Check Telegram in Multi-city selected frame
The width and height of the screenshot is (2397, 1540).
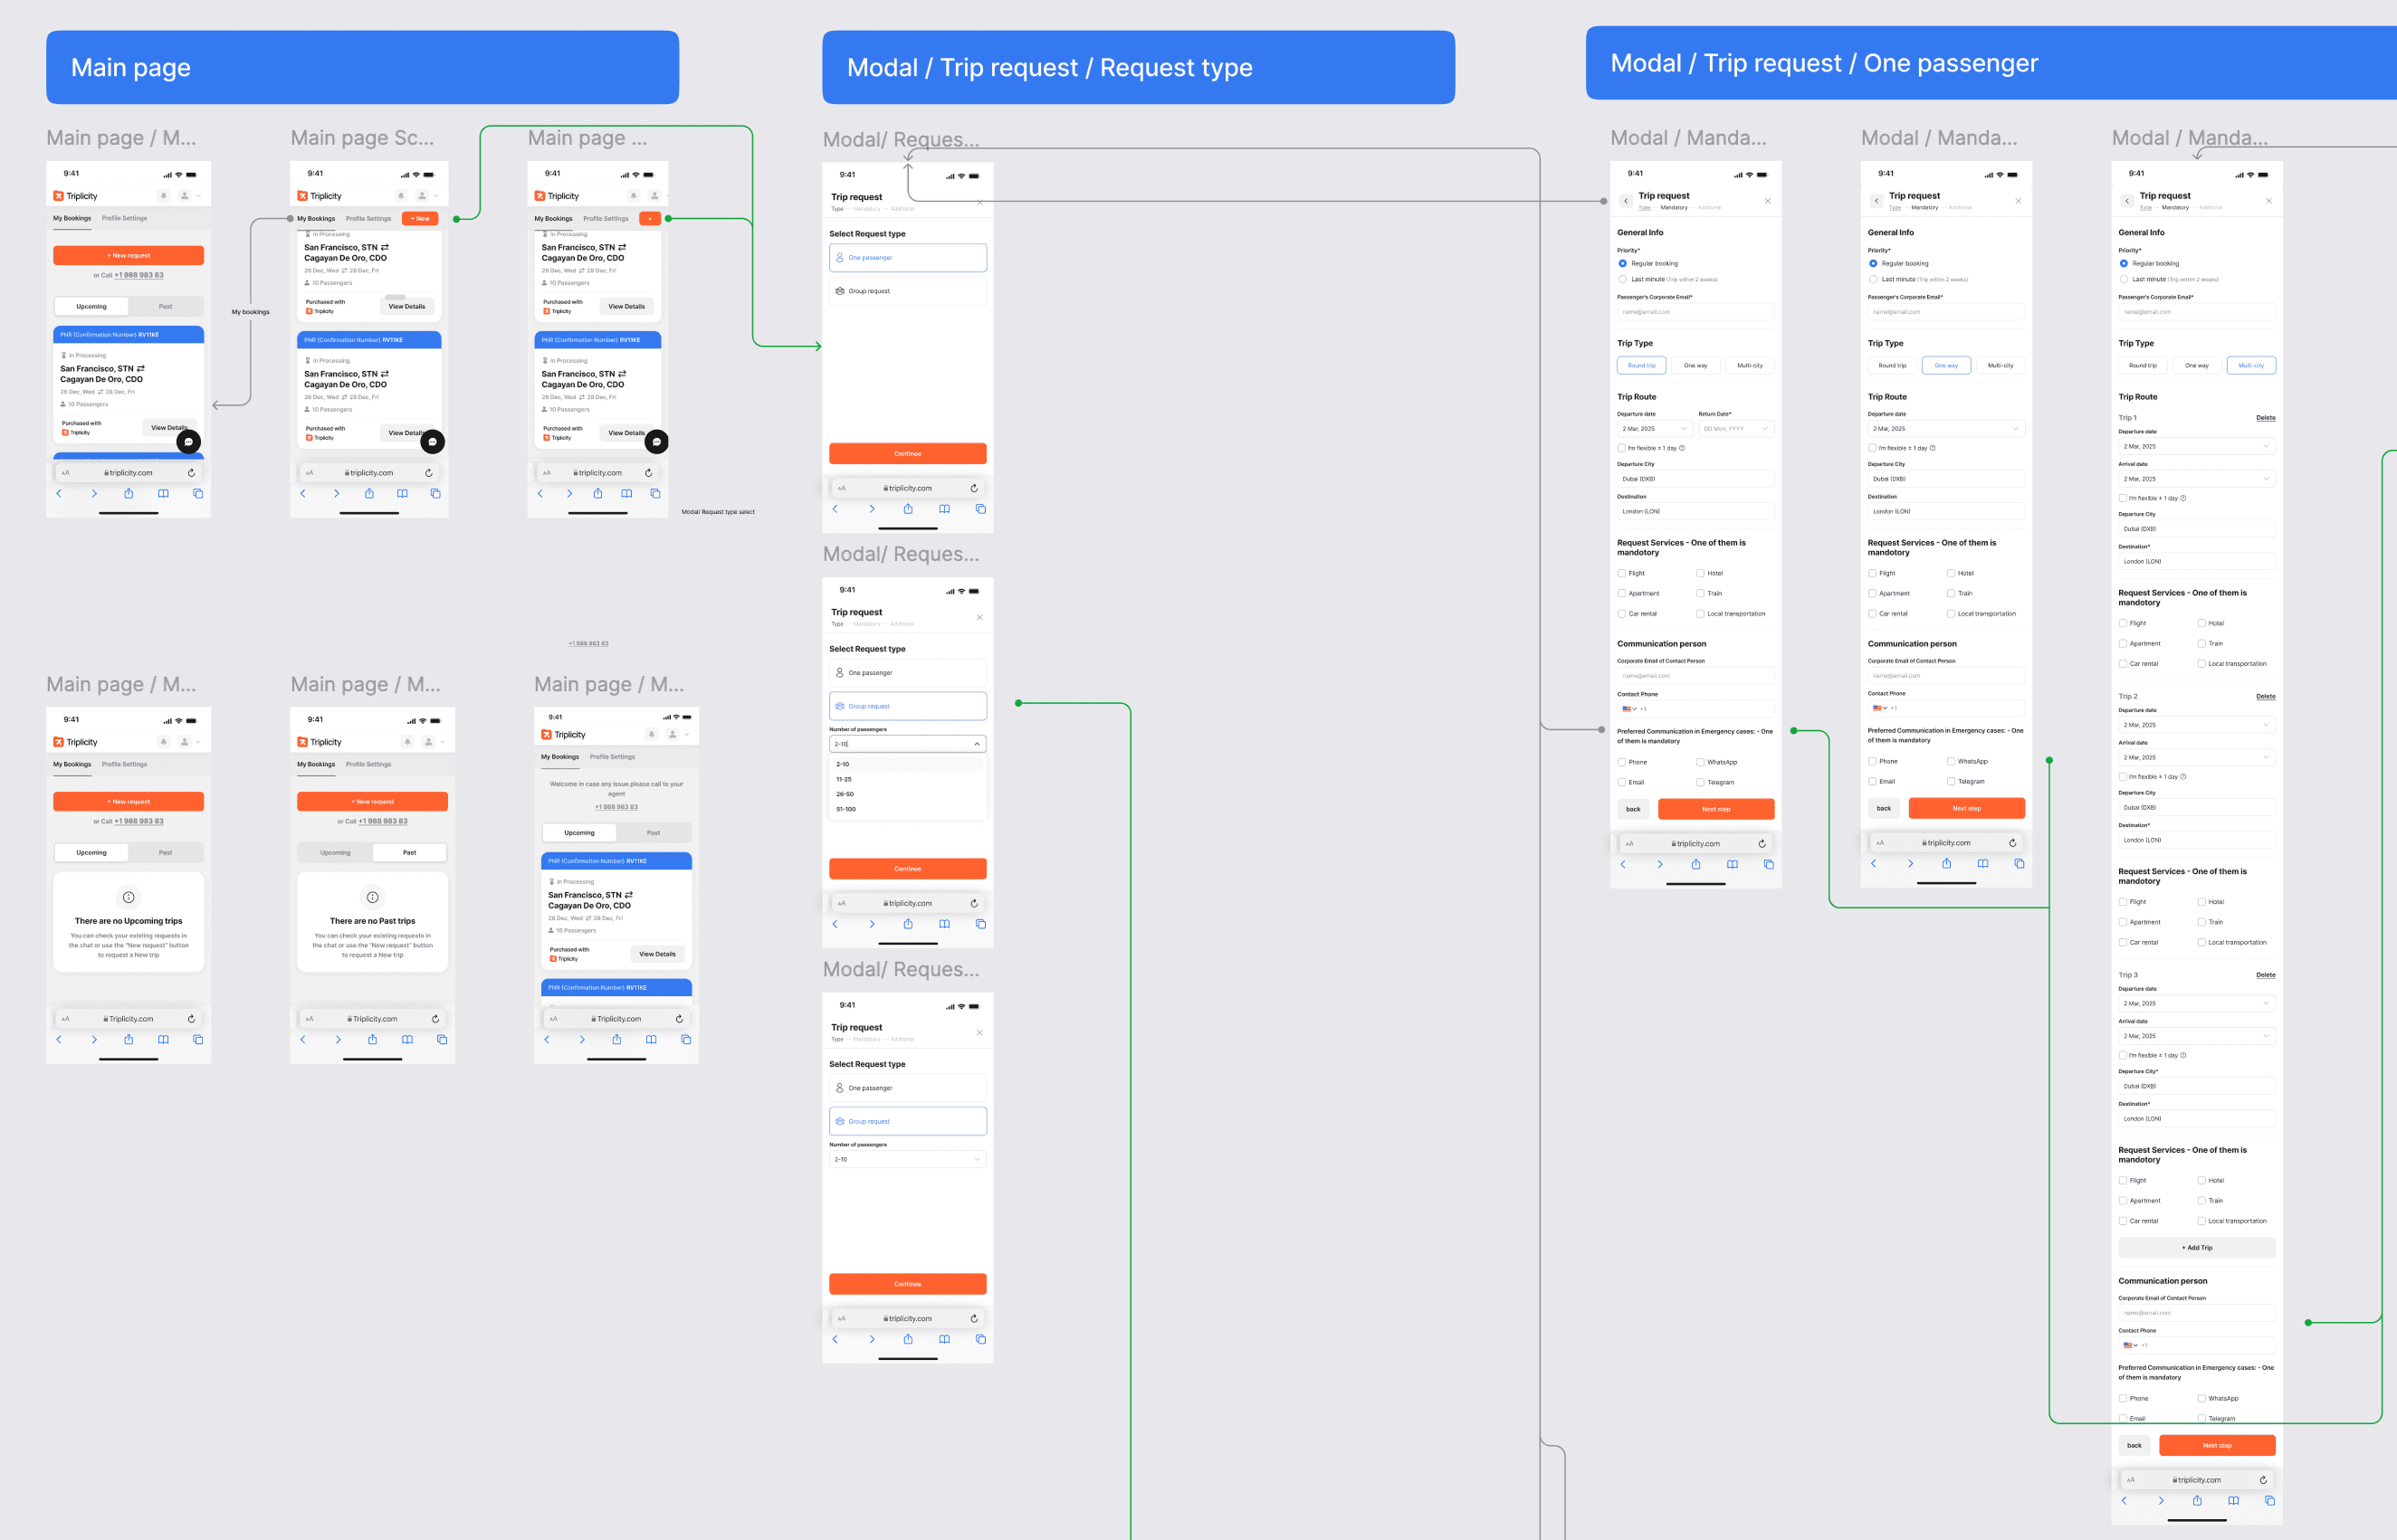click(x=2201, y=1418)
